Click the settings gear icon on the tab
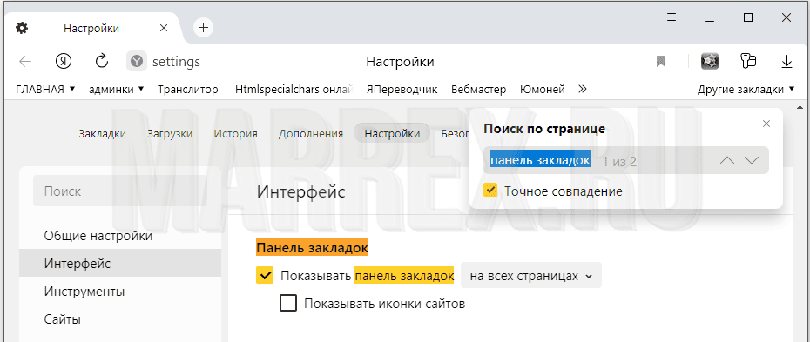This screenshot has width=810, height=342. [22, 28]
